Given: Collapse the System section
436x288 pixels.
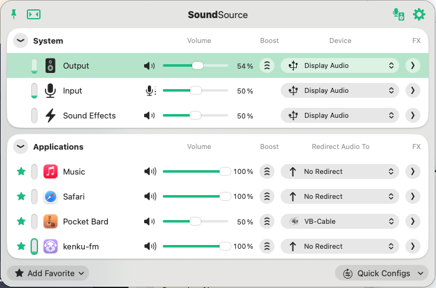Looking at the screenshot, I should pos(21,41).
